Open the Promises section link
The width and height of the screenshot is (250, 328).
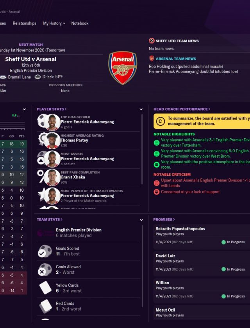pos(164,220)
